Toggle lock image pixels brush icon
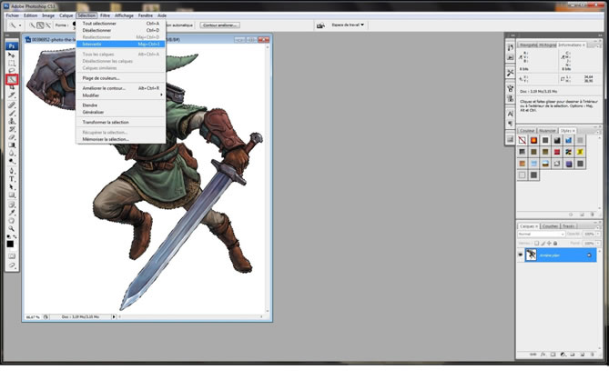The image size is (609, 380). pos(543,244)
